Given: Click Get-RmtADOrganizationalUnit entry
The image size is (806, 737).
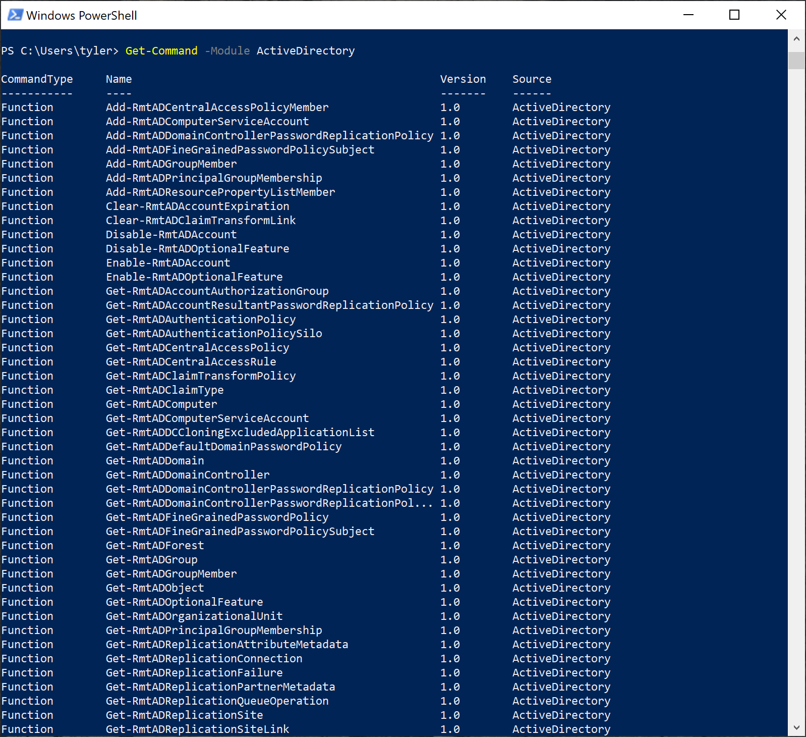Looking at the screenshot, I should (194, 616).
